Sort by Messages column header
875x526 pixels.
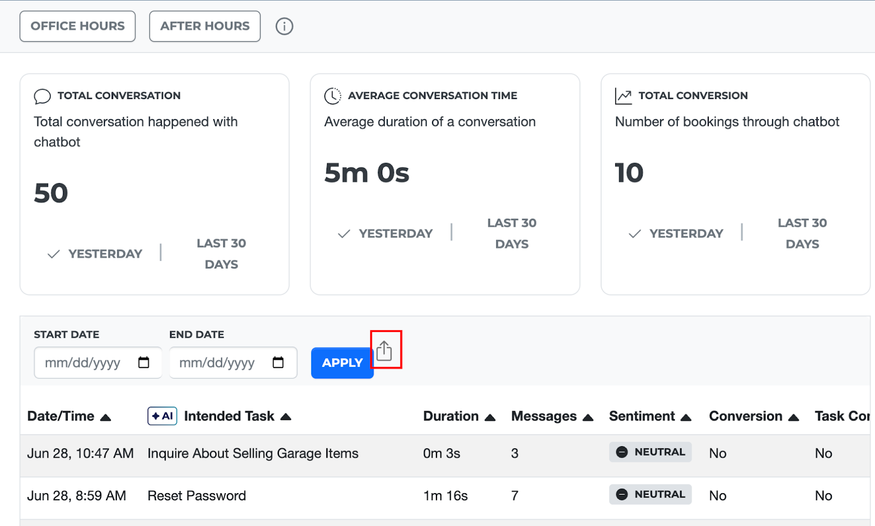pyautogui.click(x=544, y=416)
